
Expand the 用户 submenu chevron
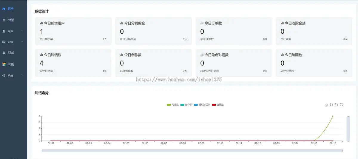(22, 31)
